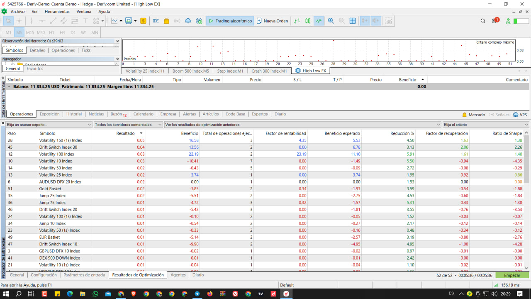Select the crosshair tool
531x299 pixels.
[x=19, y=21]
